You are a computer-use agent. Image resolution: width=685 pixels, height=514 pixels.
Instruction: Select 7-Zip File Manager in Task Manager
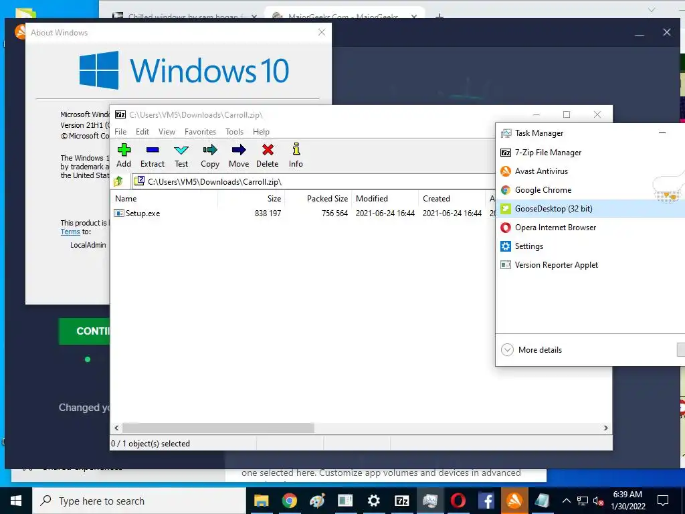[590, 153]
